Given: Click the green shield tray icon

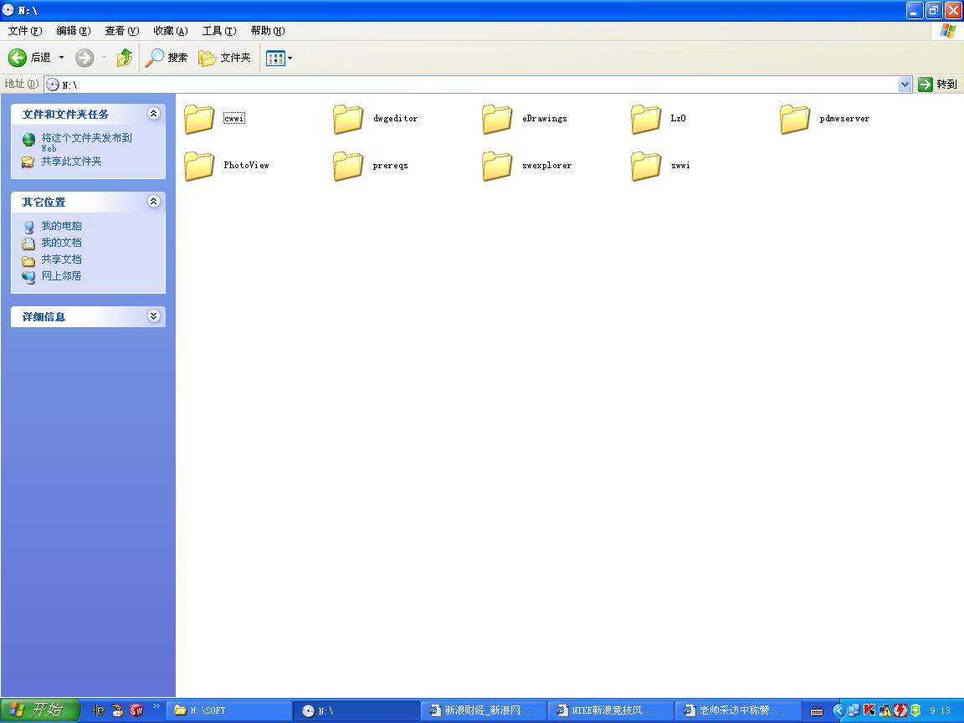Looking at the screenshot, I should (x=915, y=710).
